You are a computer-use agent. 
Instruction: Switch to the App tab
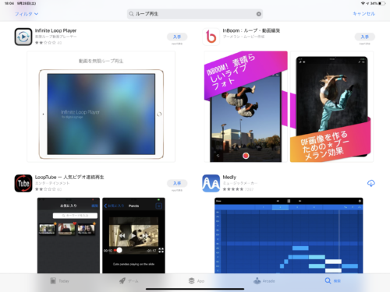pyautogui.click(x=197, y=281)
